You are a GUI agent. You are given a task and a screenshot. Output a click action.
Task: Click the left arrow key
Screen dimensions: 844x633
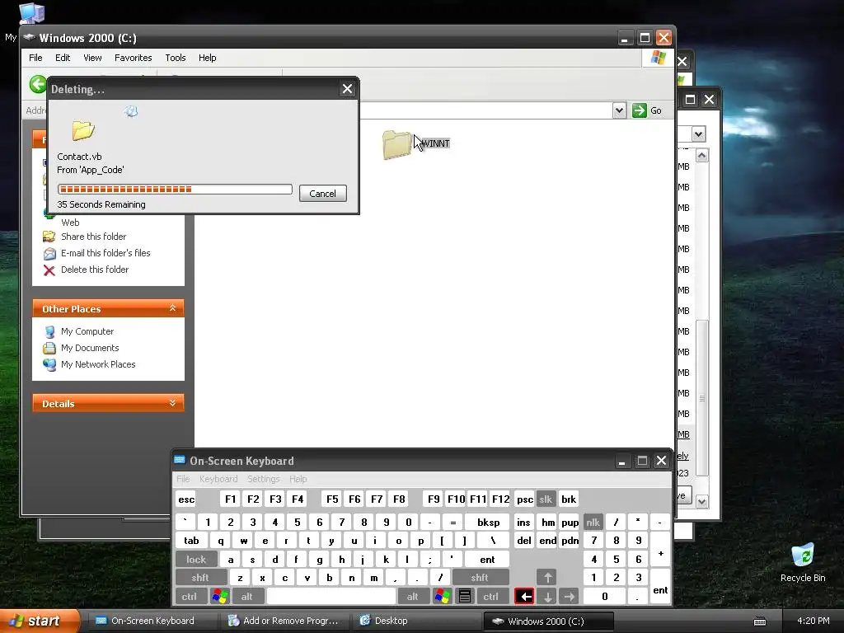click(x=525, y=597)
